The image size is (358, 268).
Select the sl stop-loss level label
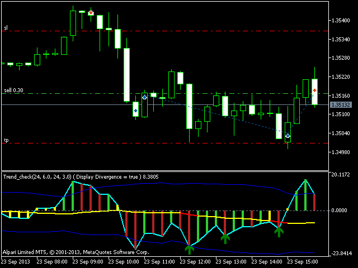pyautogui.click(x=6, y=28)
